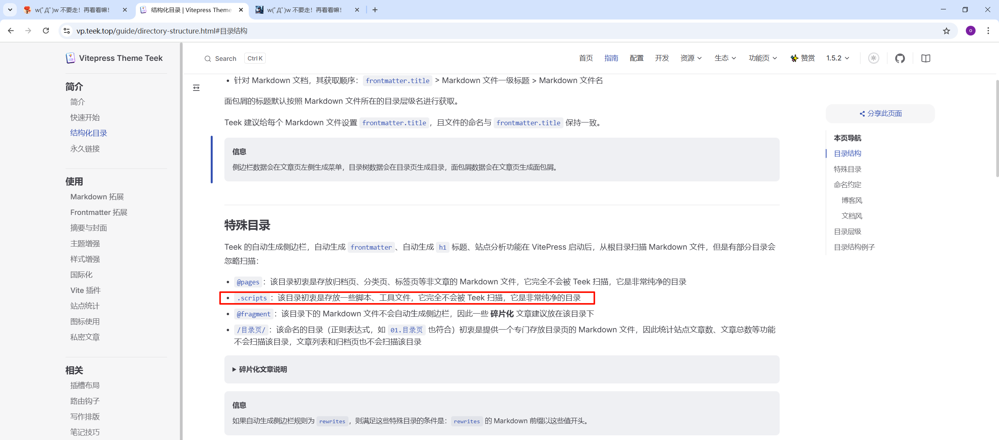
Task: Open the 资源 dropdown menu
Action: [x=691, y=58]
